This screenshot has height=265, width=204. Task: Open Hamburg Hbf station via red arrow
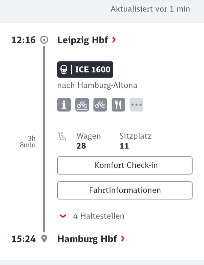123,239
